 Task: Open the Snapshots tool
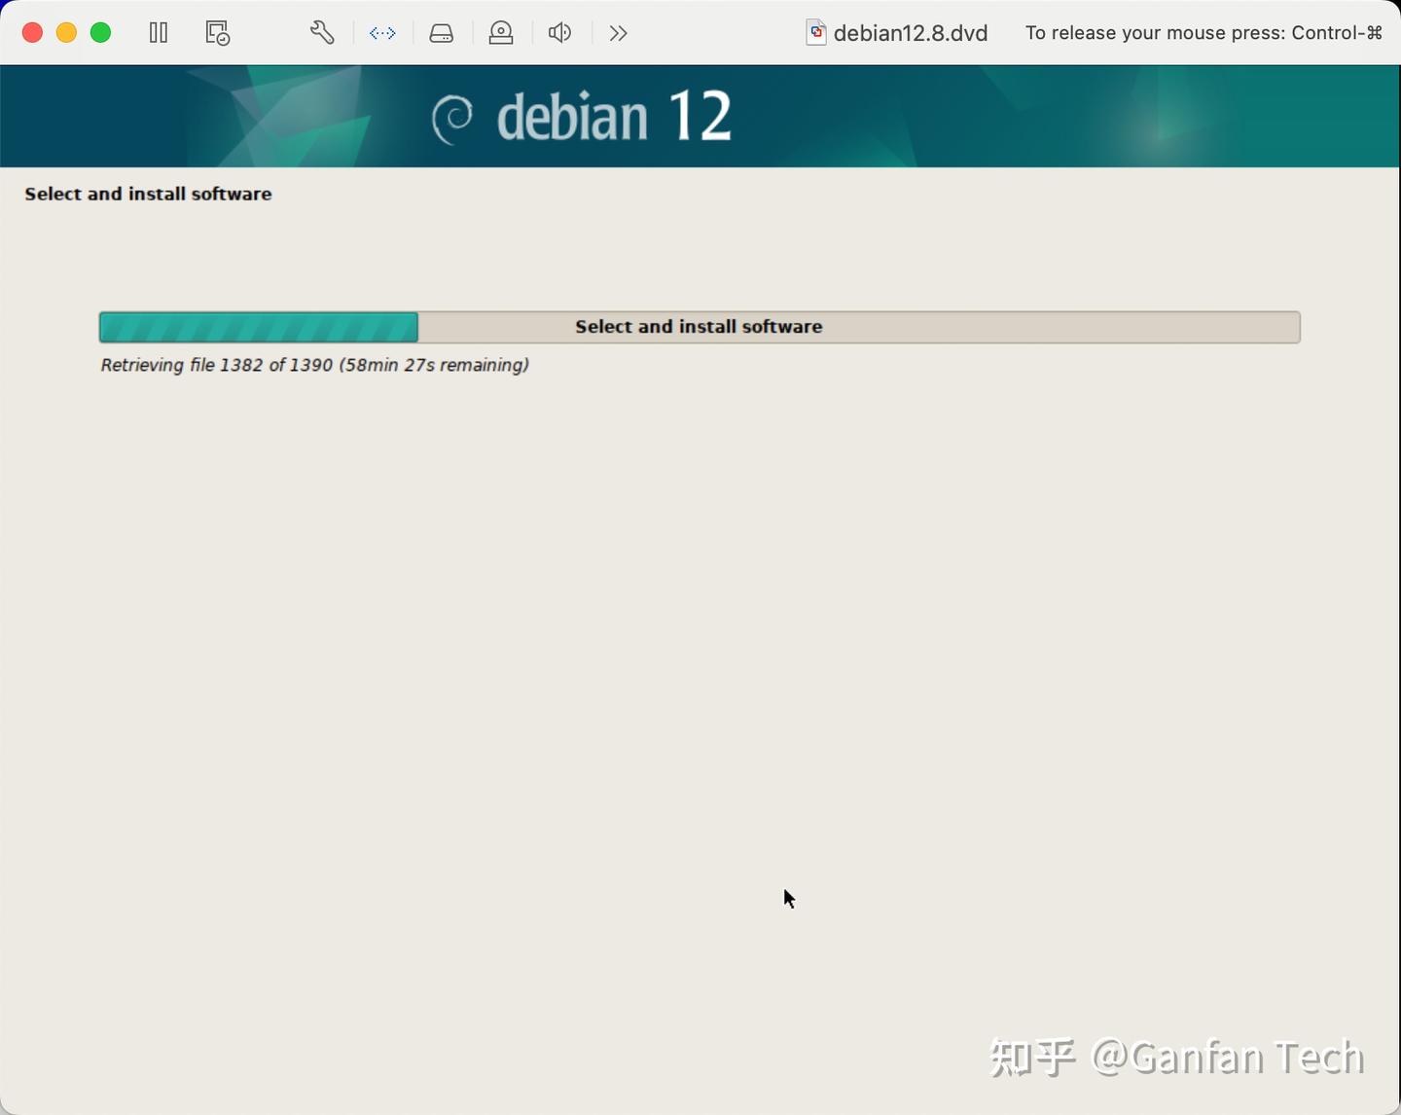(216, 32)
